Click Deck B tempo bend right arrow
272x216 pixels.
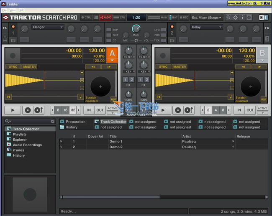click(259, 67)
